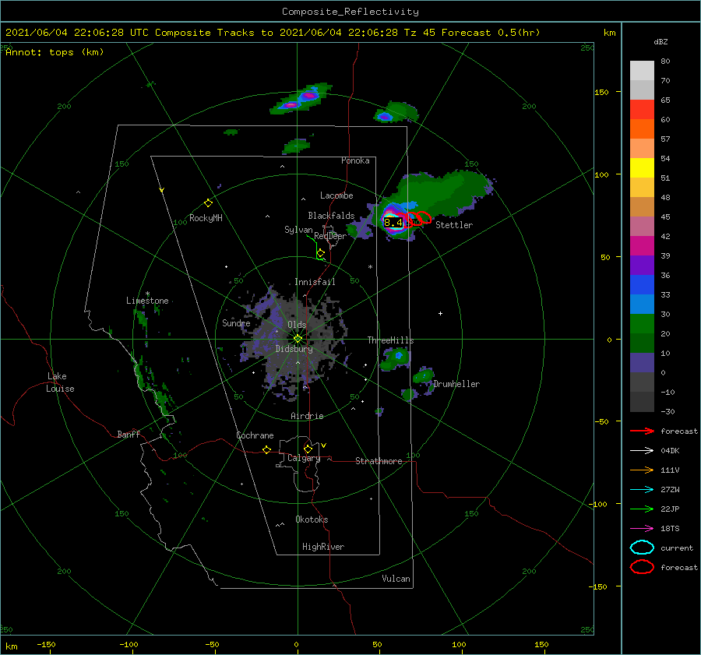701x655 pixels.
Task: Click the Banff label
Action: point(129,434)
